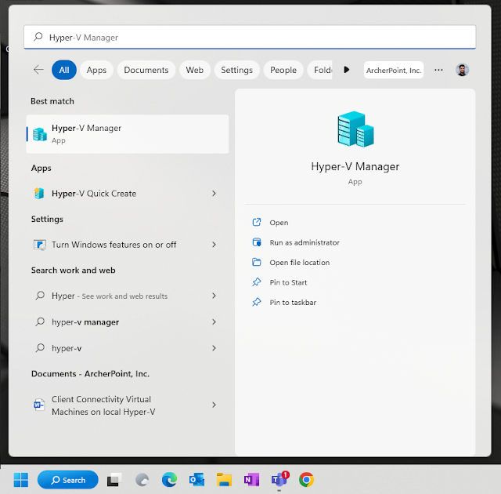Image resolution: width=501 pixels, height=494 pixels.
Task: Expand Turn Windows features chevron
Action: (x=214, y=245)
